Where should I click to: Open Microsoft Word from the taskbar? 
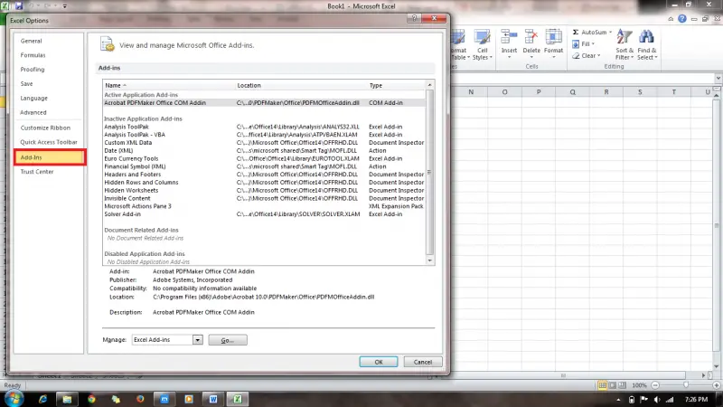pos(213,399)
